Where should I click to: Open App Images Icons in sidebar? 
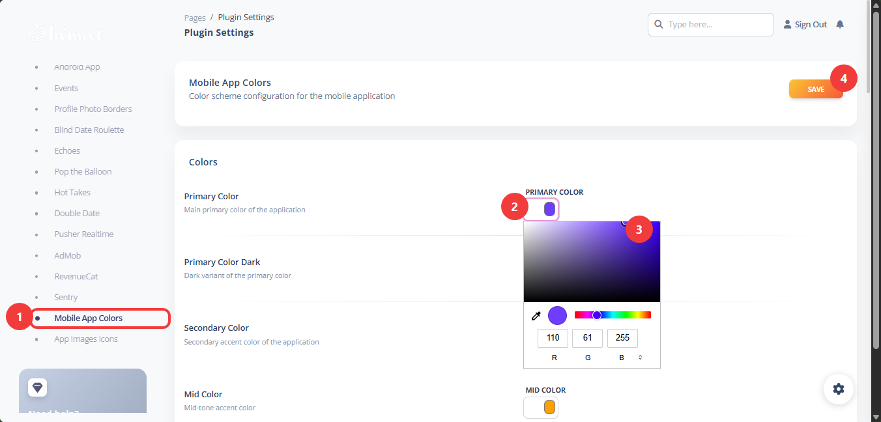pos(86,339)
